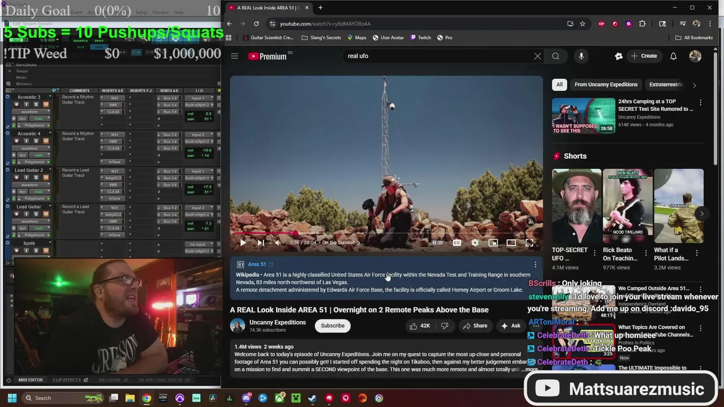The height and width of the screenshot is (407, 724).
Task: Mute the Acoustic 3 track
Action: (46, 104)
